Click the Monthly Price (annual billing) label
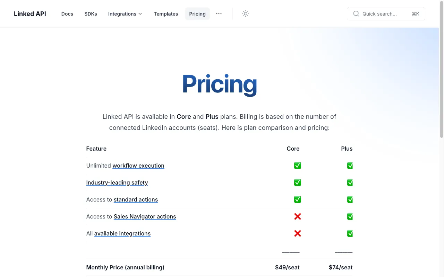 pos(125,267)
